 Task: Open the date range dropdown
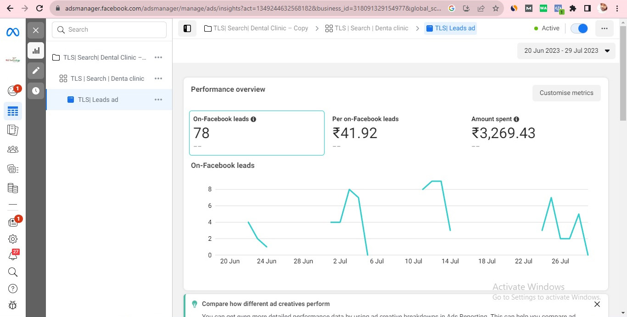coord(566,51)
